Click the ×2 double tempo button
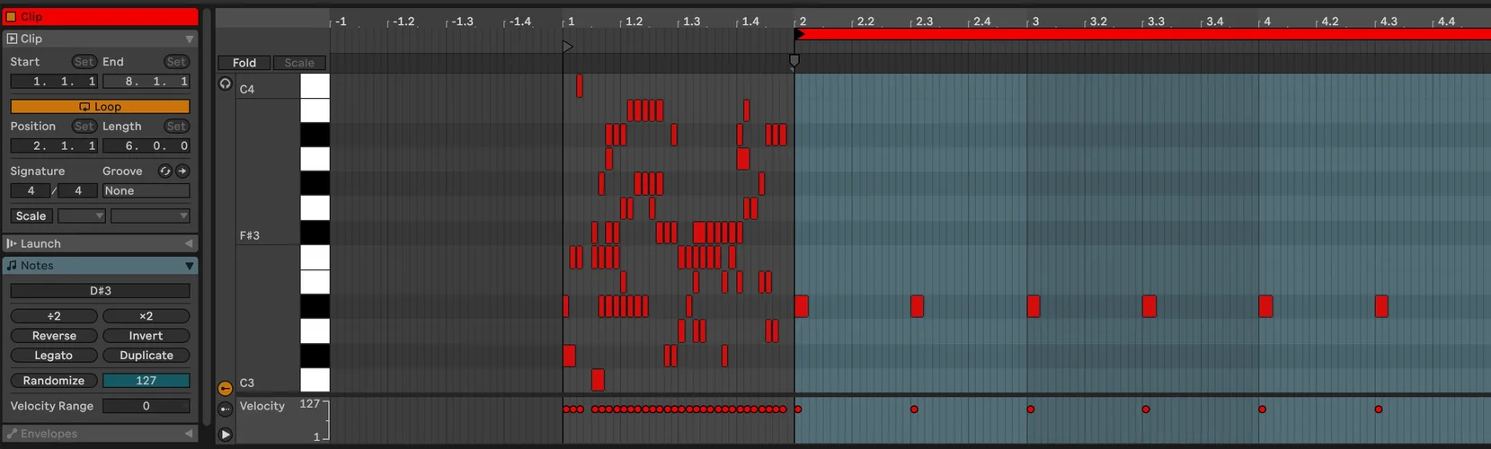This screenshot has width=1491, height=449. pos(146,316)
